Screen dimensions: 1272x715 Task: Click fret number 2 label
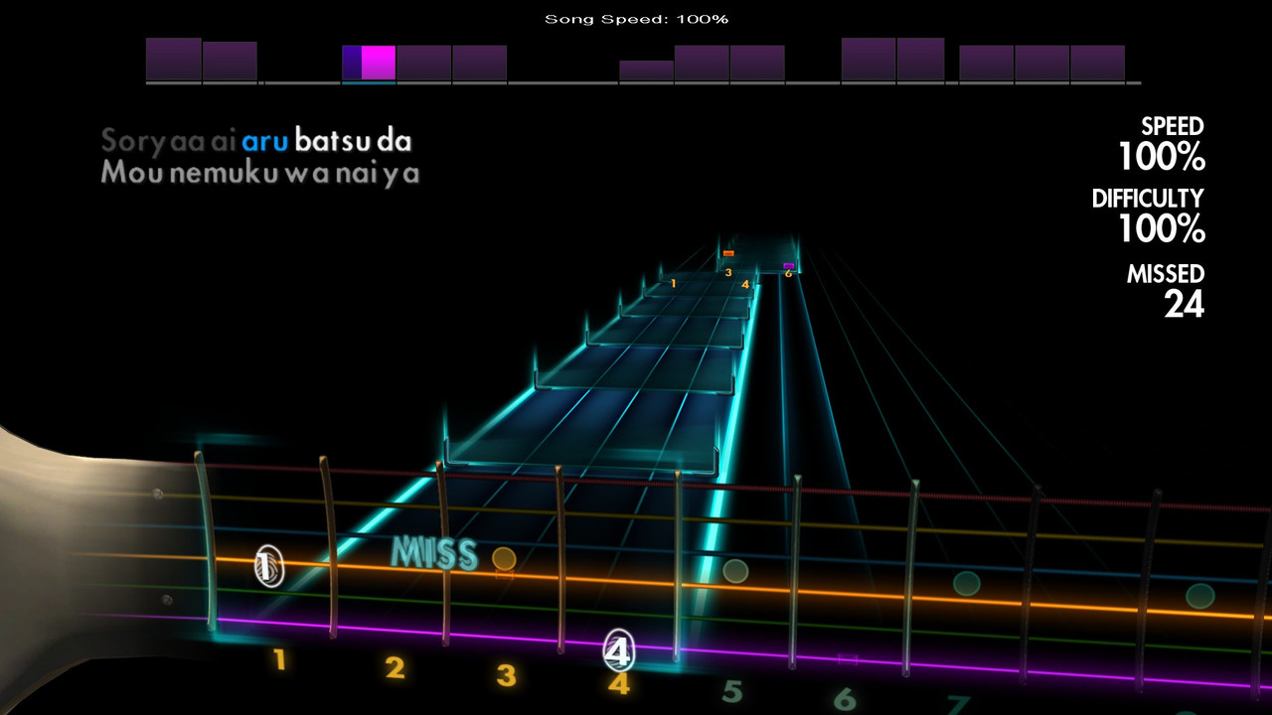[395, 668]
